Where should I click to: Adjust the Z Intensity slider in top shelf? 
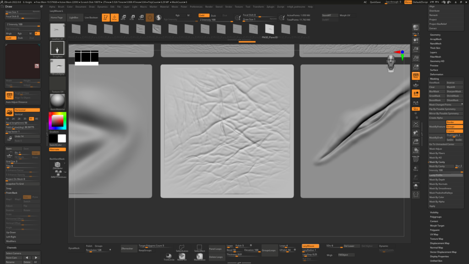click(x=216, y=20)
